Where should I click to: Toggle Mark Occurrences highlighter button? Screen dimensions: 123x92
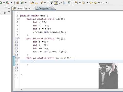(56, 3)
